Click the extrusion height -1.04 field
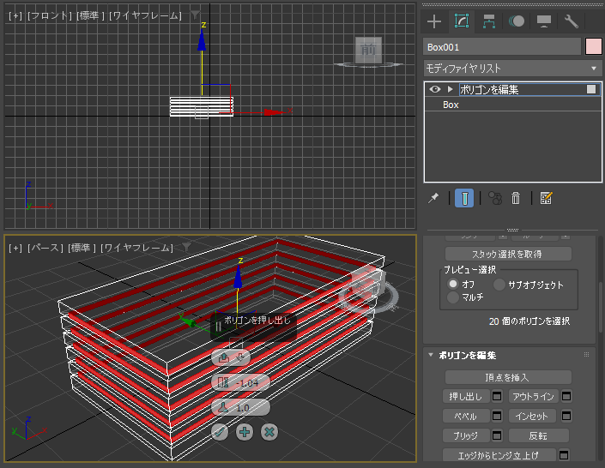Image resolution: width=605 pixels, height=468 pixels. (240, 383)
